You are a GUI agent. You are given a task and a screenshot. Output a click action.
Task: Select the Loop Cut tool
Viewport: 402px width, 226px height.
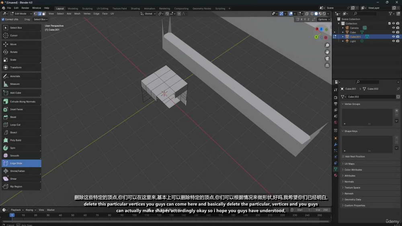tap(21, 125)
